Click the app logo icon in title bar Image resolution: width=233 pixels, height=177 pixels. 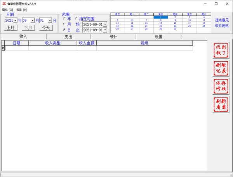[3, 3]
